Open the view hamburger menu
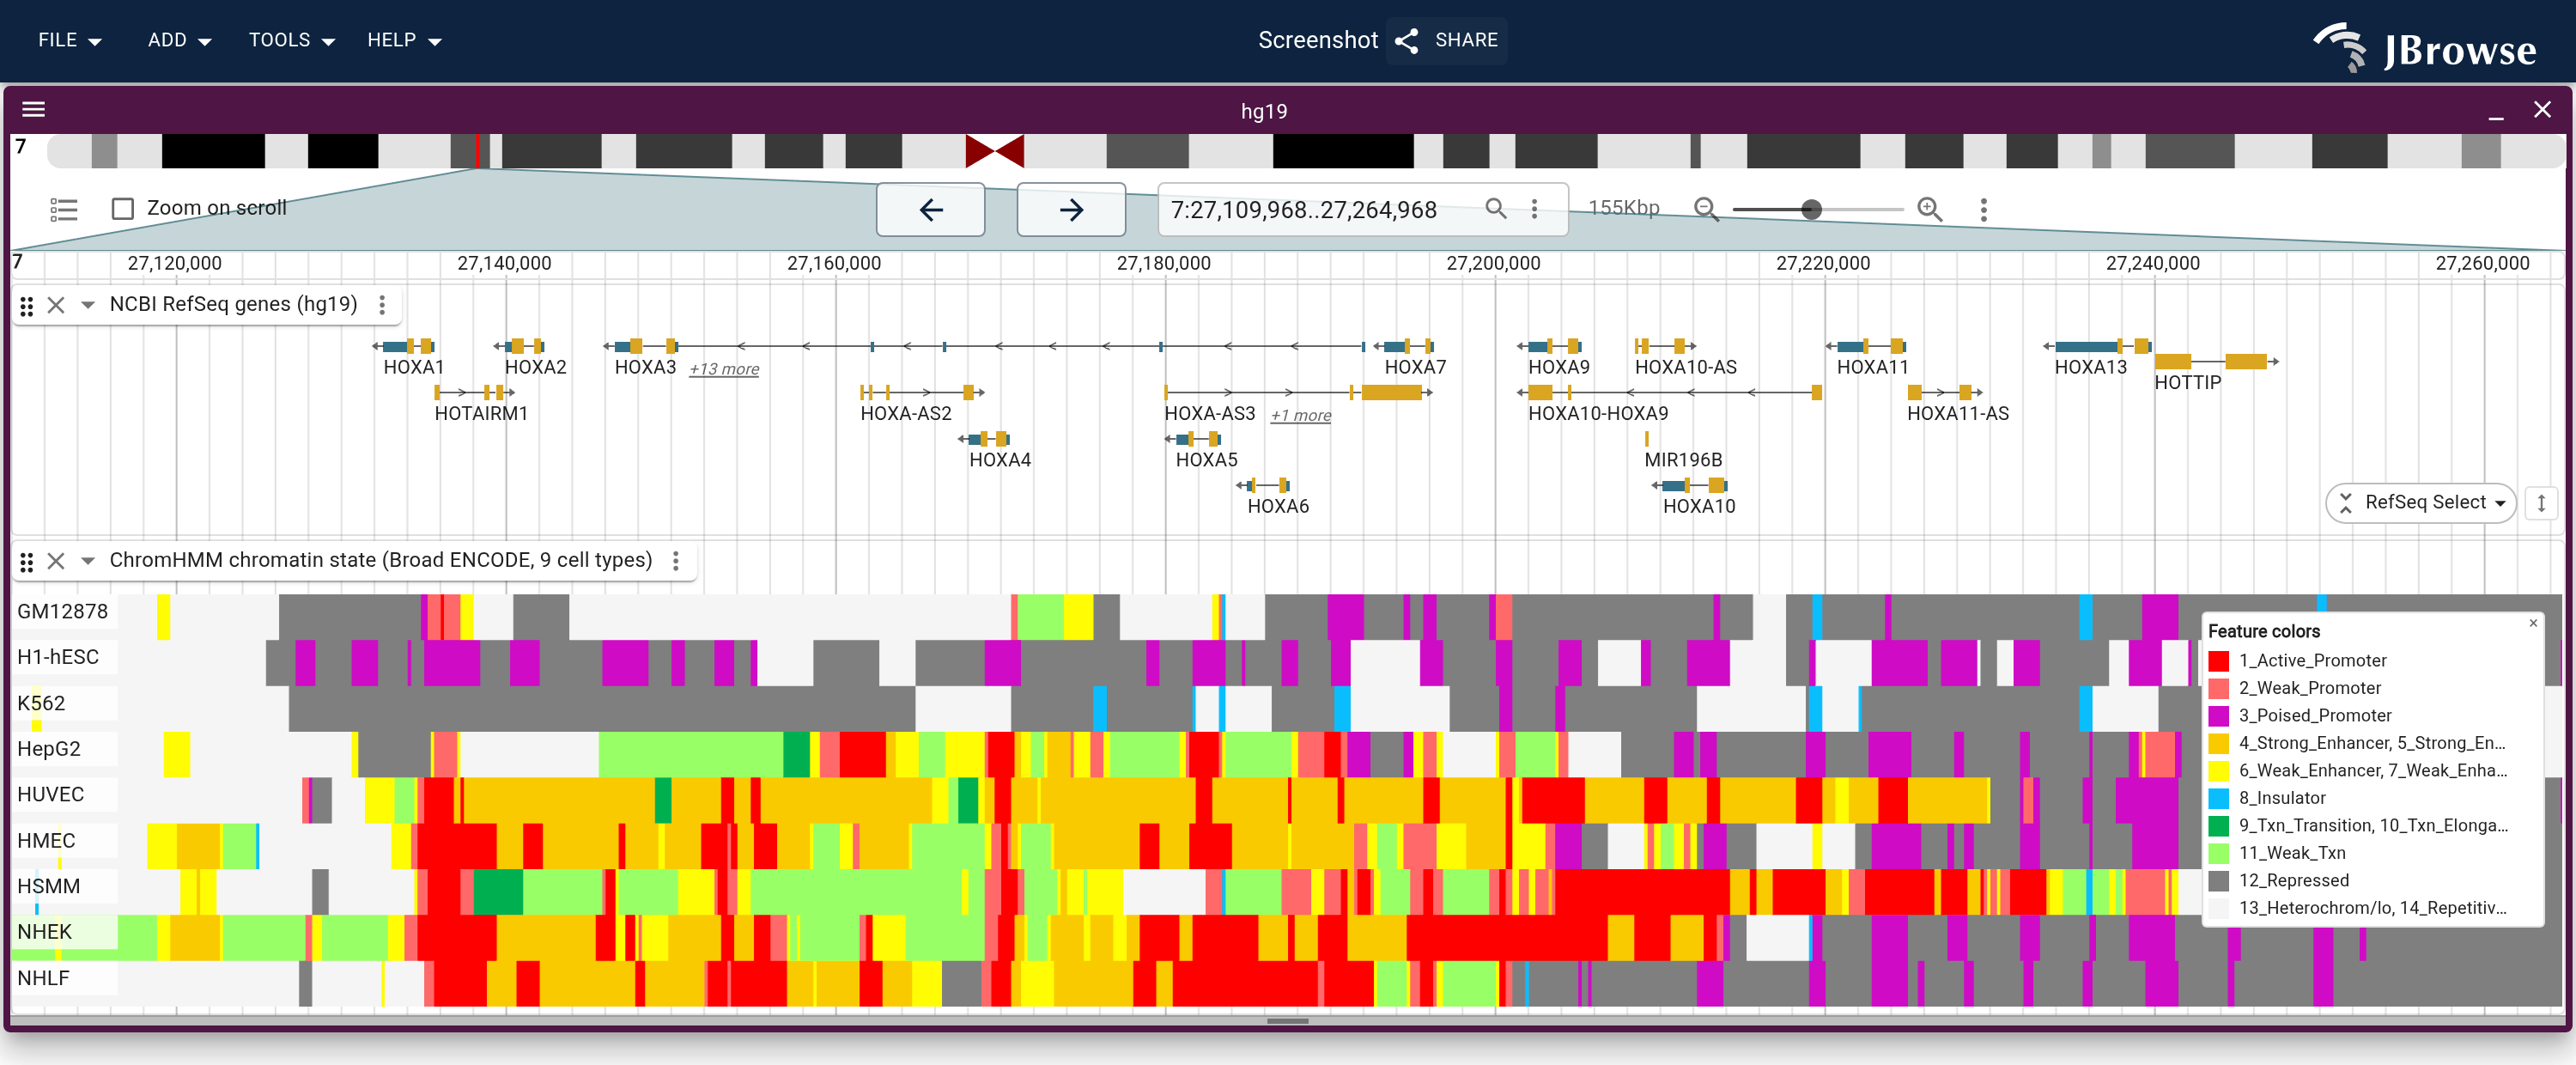The width and height of the screenshot is (2576, 1065). (x=34, y=110)
